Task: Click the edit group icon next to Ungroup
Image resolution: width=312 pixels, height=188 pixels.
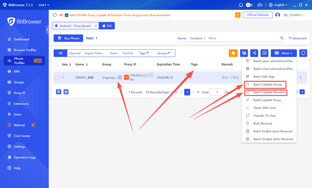Action: (119, 77)
